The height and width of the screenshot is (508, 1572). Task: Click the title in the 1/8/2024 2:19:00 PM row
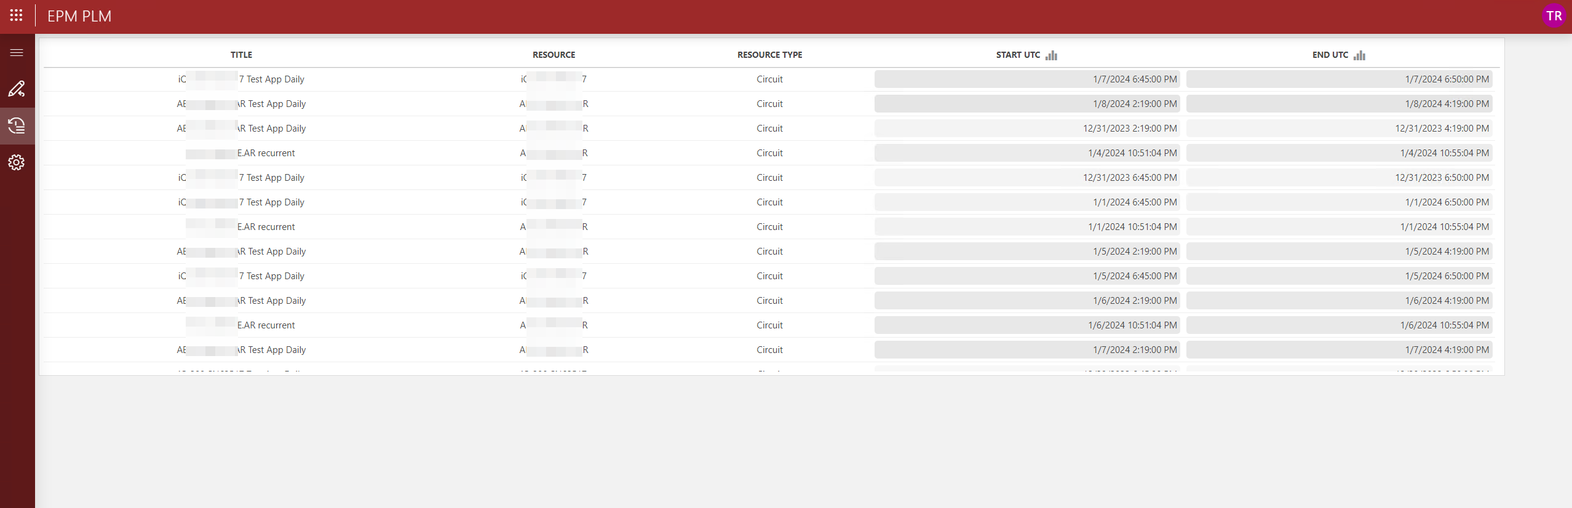click(x=241, y=104)
